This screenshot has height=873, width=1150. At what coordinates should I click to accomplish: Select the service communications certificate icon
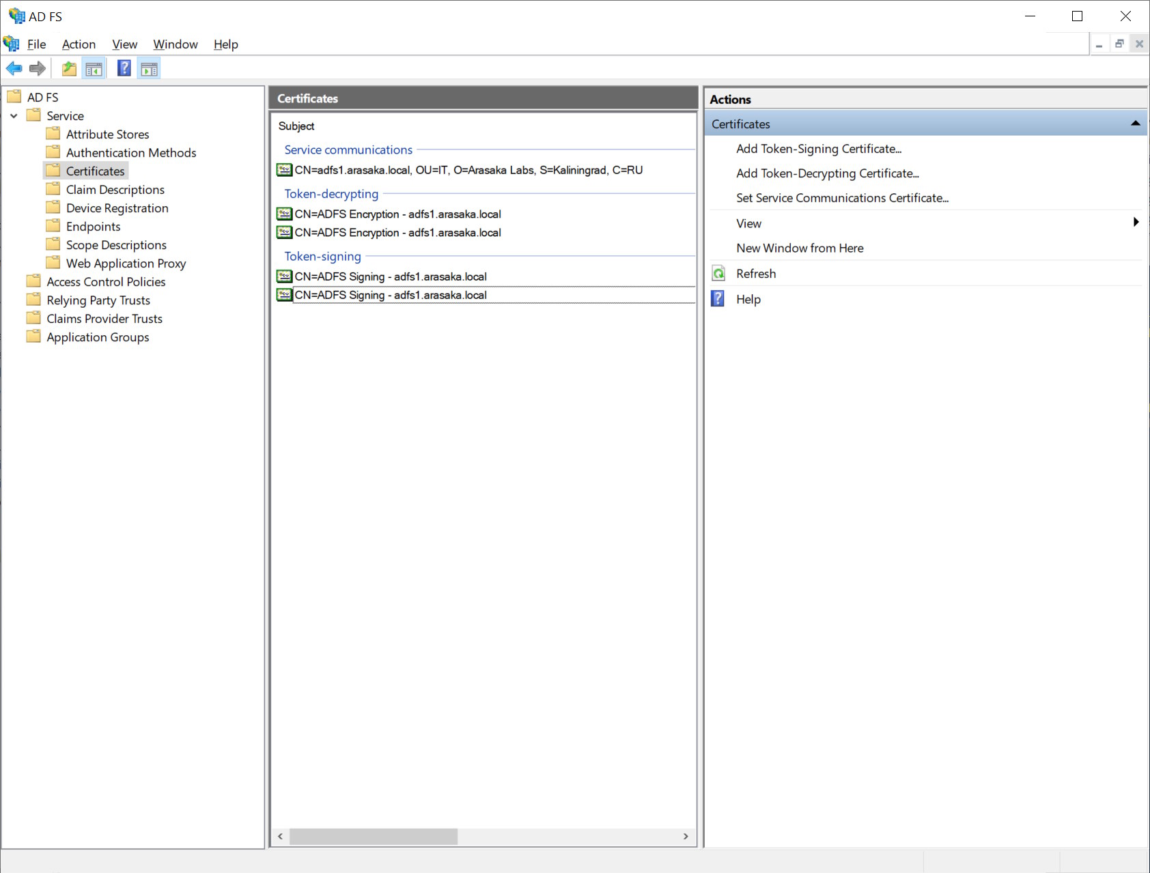click(284, 170)
